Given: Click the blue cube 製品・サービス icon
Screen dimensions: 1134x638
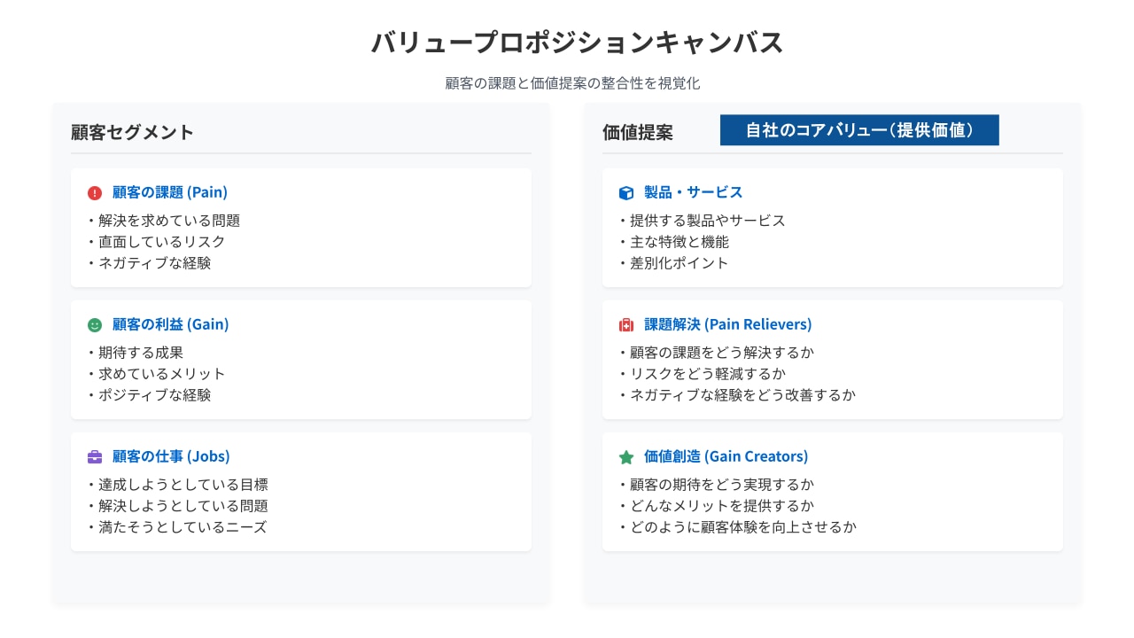Looking at the screenshot, I should point(627,191).
